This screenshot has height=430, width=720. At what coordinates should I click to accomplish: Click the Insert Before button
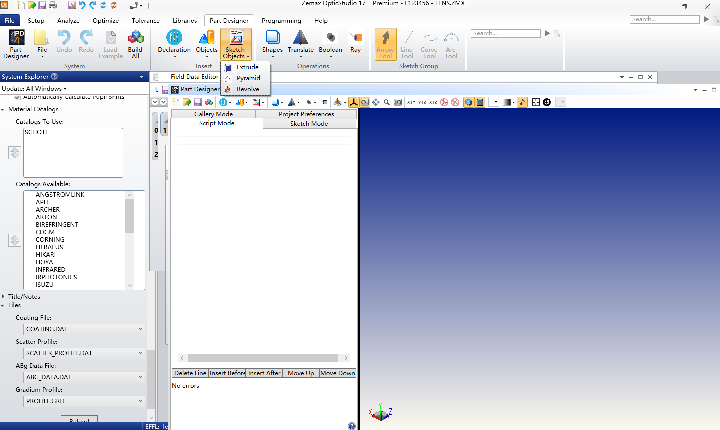pos(227,373)
